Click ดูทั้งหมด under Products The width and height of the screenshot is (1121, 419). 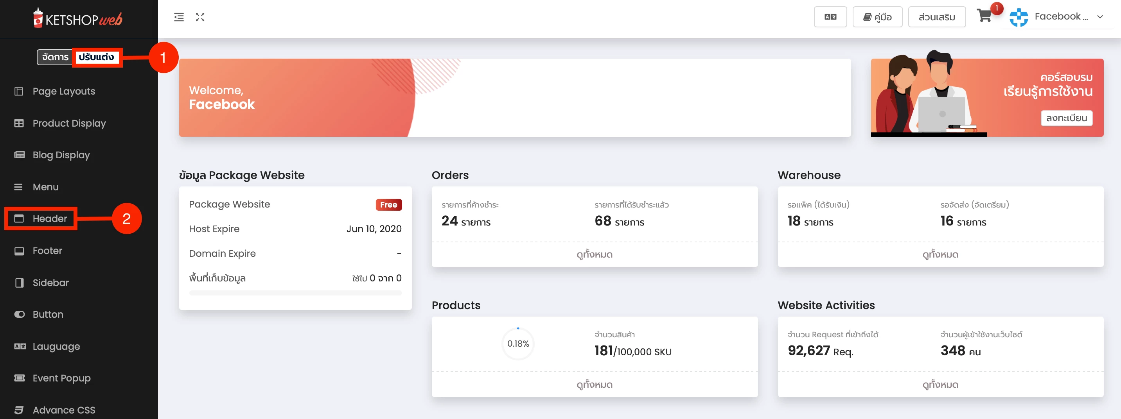pyautogui.click(x=595, y=385)
